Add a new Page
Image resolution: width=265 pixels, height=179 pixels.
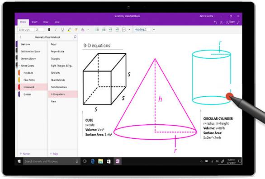pyautogui.click(x=54, y=154)
